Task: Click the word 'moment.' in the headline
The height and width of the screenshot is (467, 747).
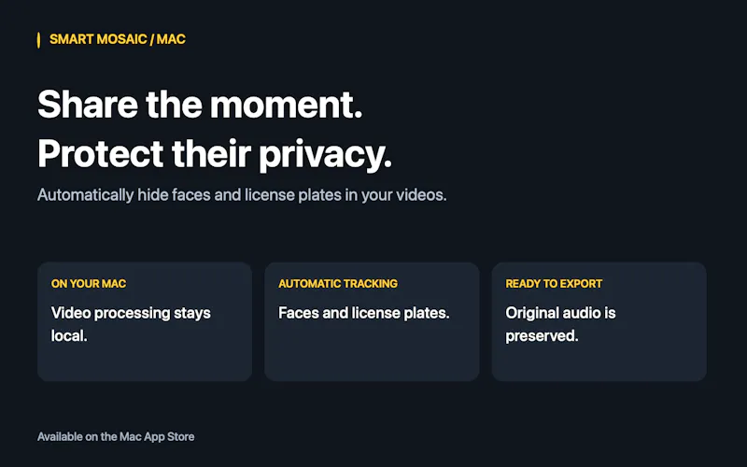Action: pyautogui.click(x=287, y=105)
